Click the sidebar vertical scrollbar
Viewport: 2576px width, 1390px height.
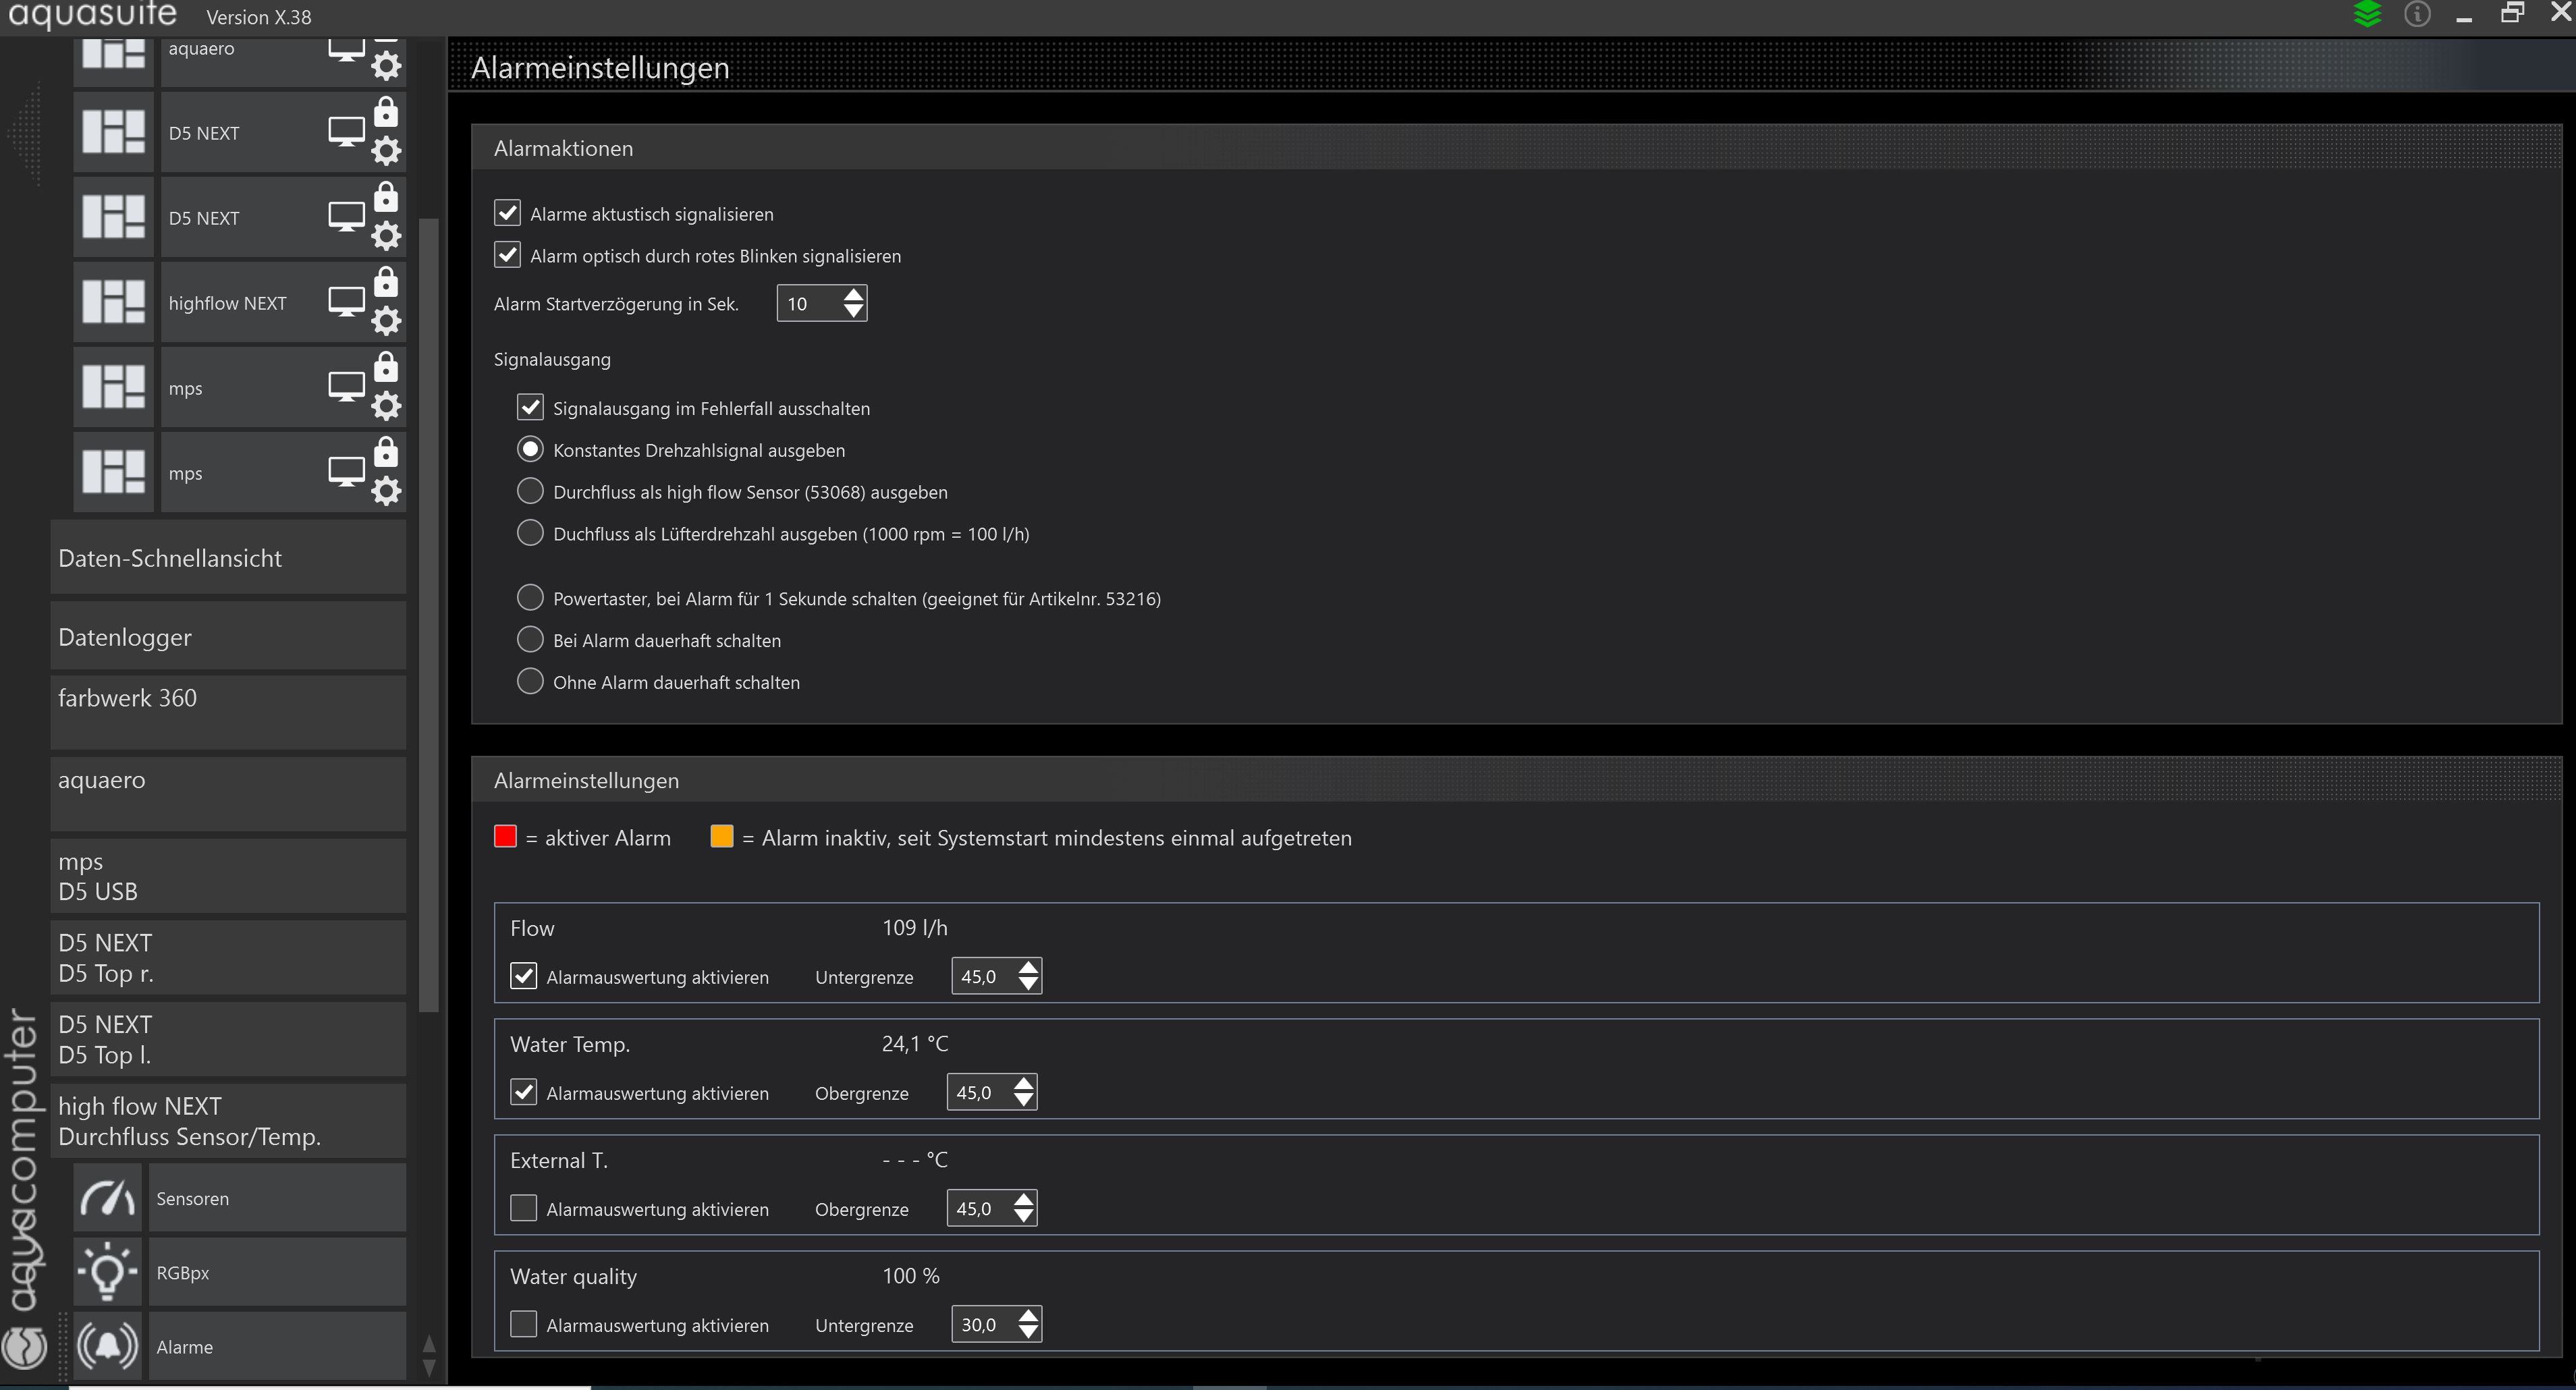tap(429, 615)
